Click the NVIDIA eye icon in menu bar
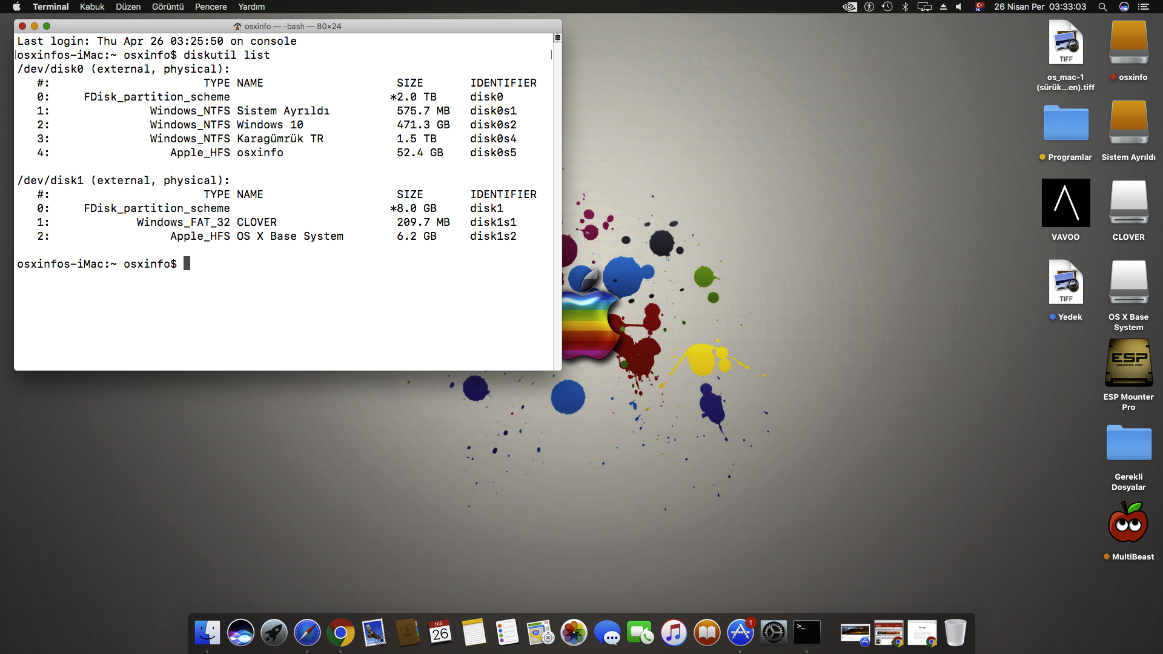 [x=850, y=7]
